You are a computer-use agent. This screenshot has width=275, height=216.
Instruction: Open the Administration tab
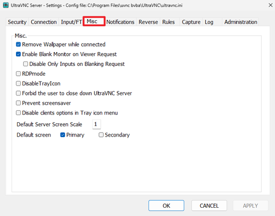[x=241, y=22]
